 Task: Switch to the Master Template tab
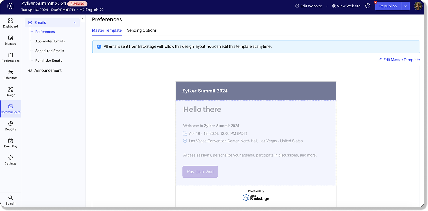[x=107, y=30]
